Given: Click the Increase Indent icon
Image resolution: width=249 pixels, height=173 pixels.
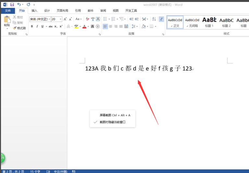Looking at the screenshot, I should tap(137, 19).
